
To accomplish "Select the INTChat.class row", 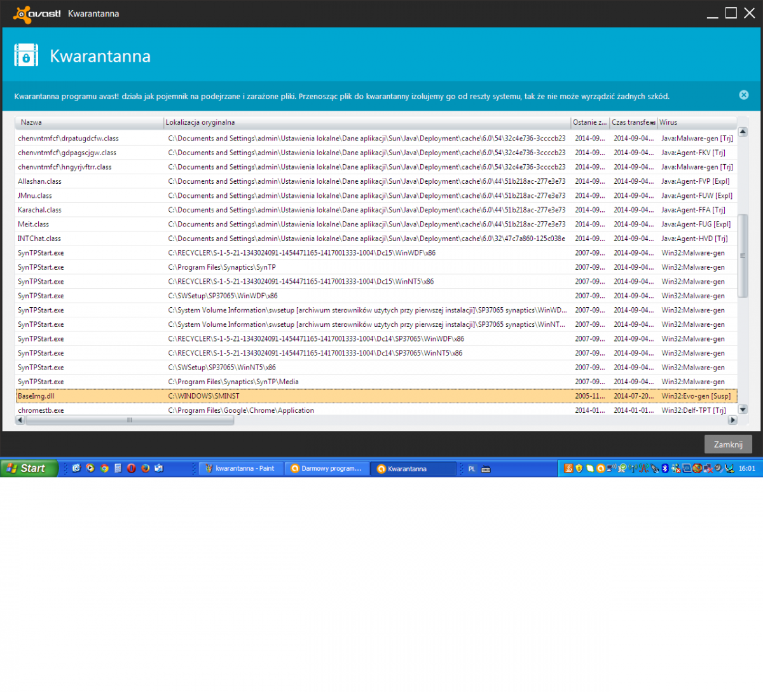I will point(376,239).
